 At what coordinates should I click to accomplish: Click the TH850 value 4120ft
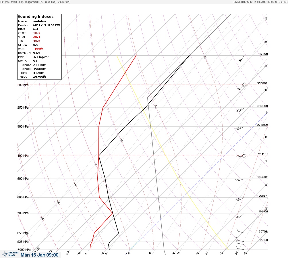(38, 73)
